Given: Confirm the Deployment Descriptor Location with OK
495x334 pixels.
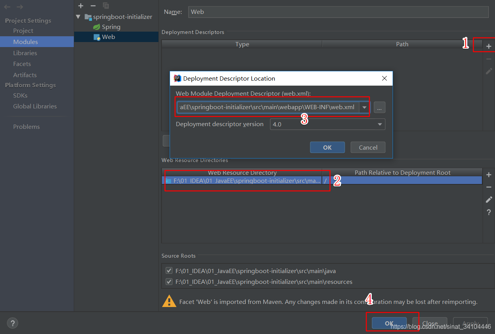Looking at the screenshot, I should 327,147.
